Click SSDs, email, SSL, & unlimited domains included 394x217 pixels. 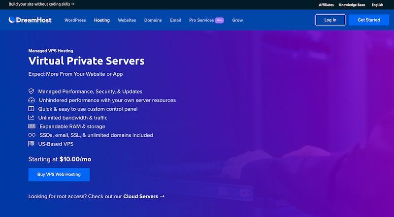(96, 135)
